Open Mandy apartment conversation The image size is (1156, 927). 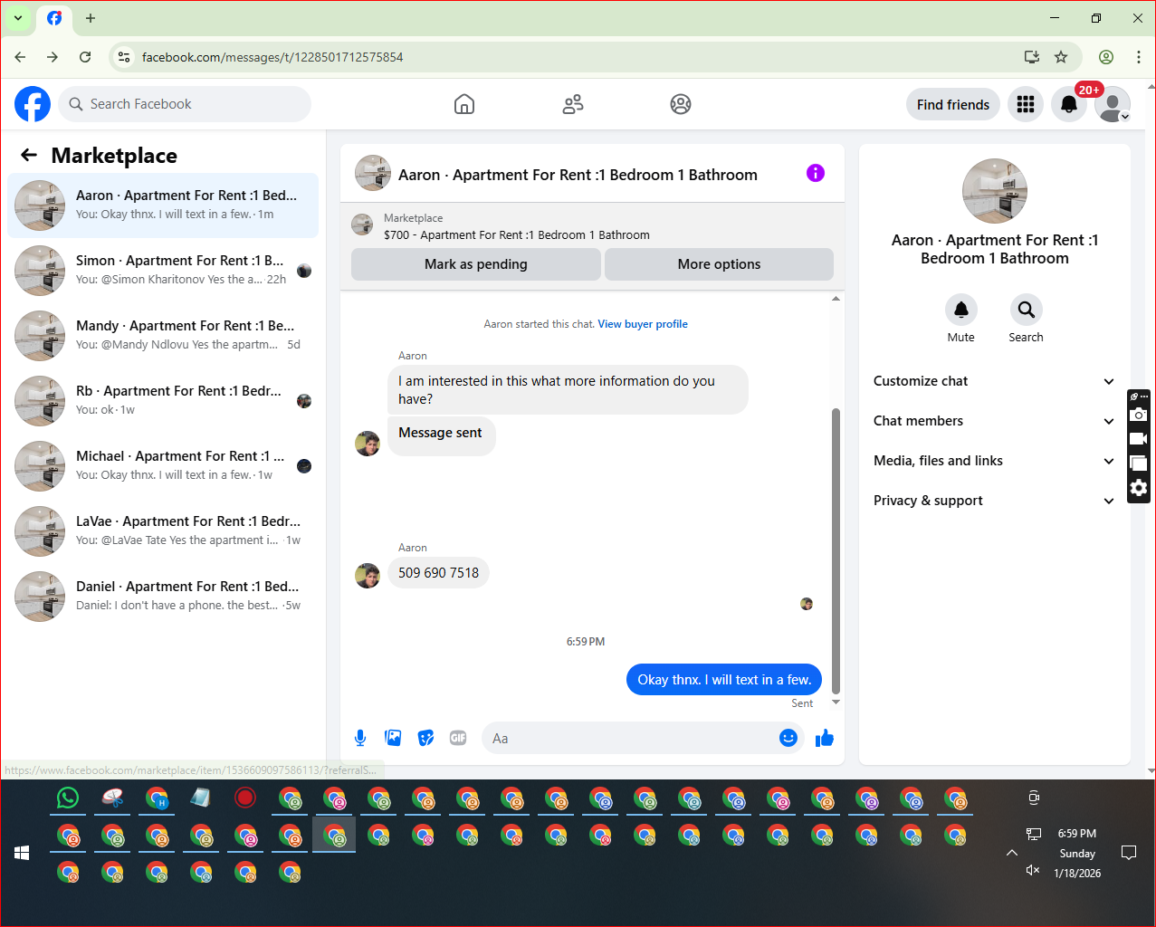163,336
